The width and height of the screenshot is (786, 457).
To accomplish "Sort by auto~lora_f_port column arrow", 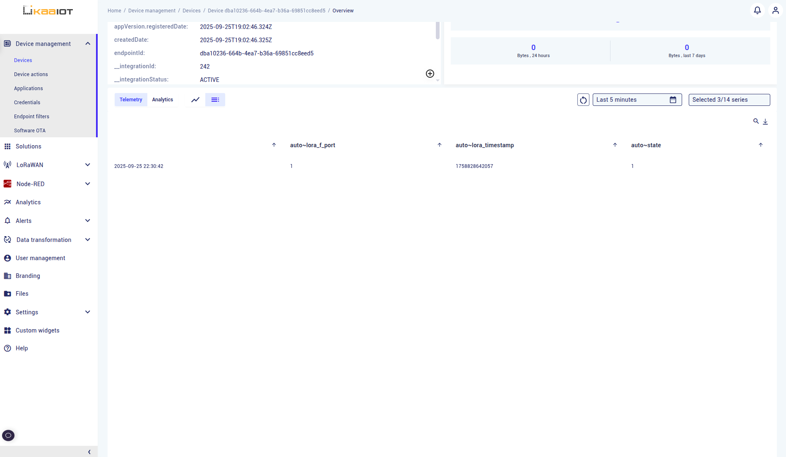I will pyautogui.click(x=440, y=145).
